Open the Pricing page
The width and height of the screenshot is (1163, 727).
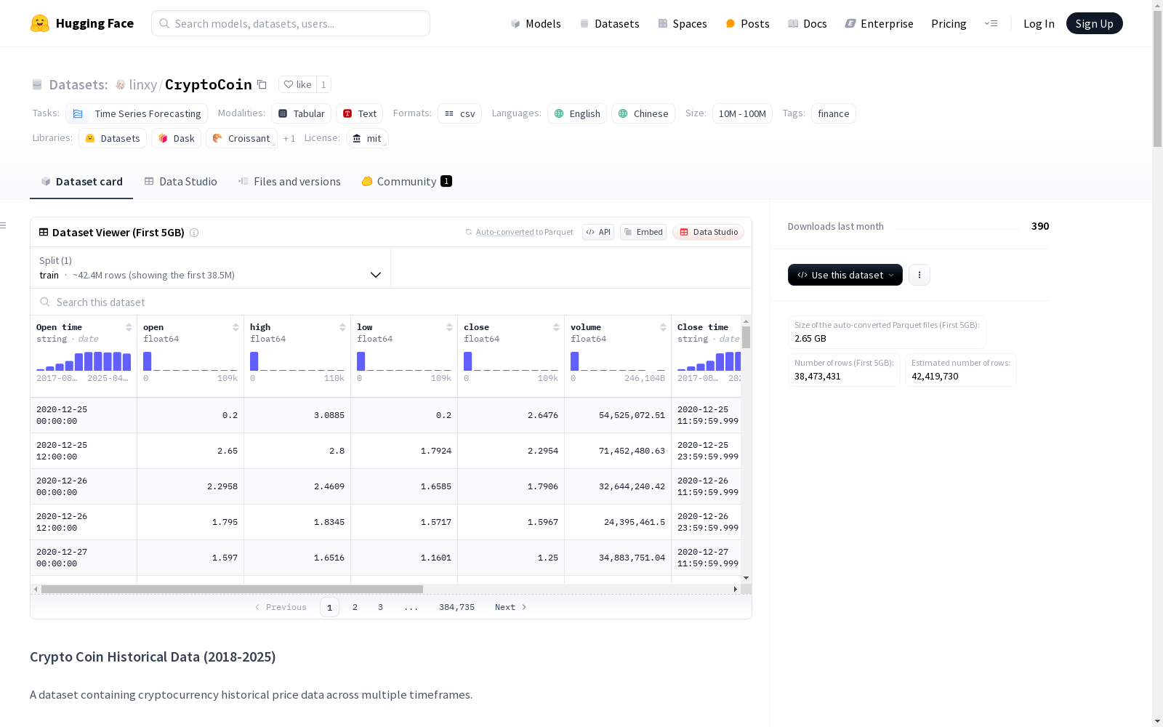pyautogui.click(x=949, y=23)
